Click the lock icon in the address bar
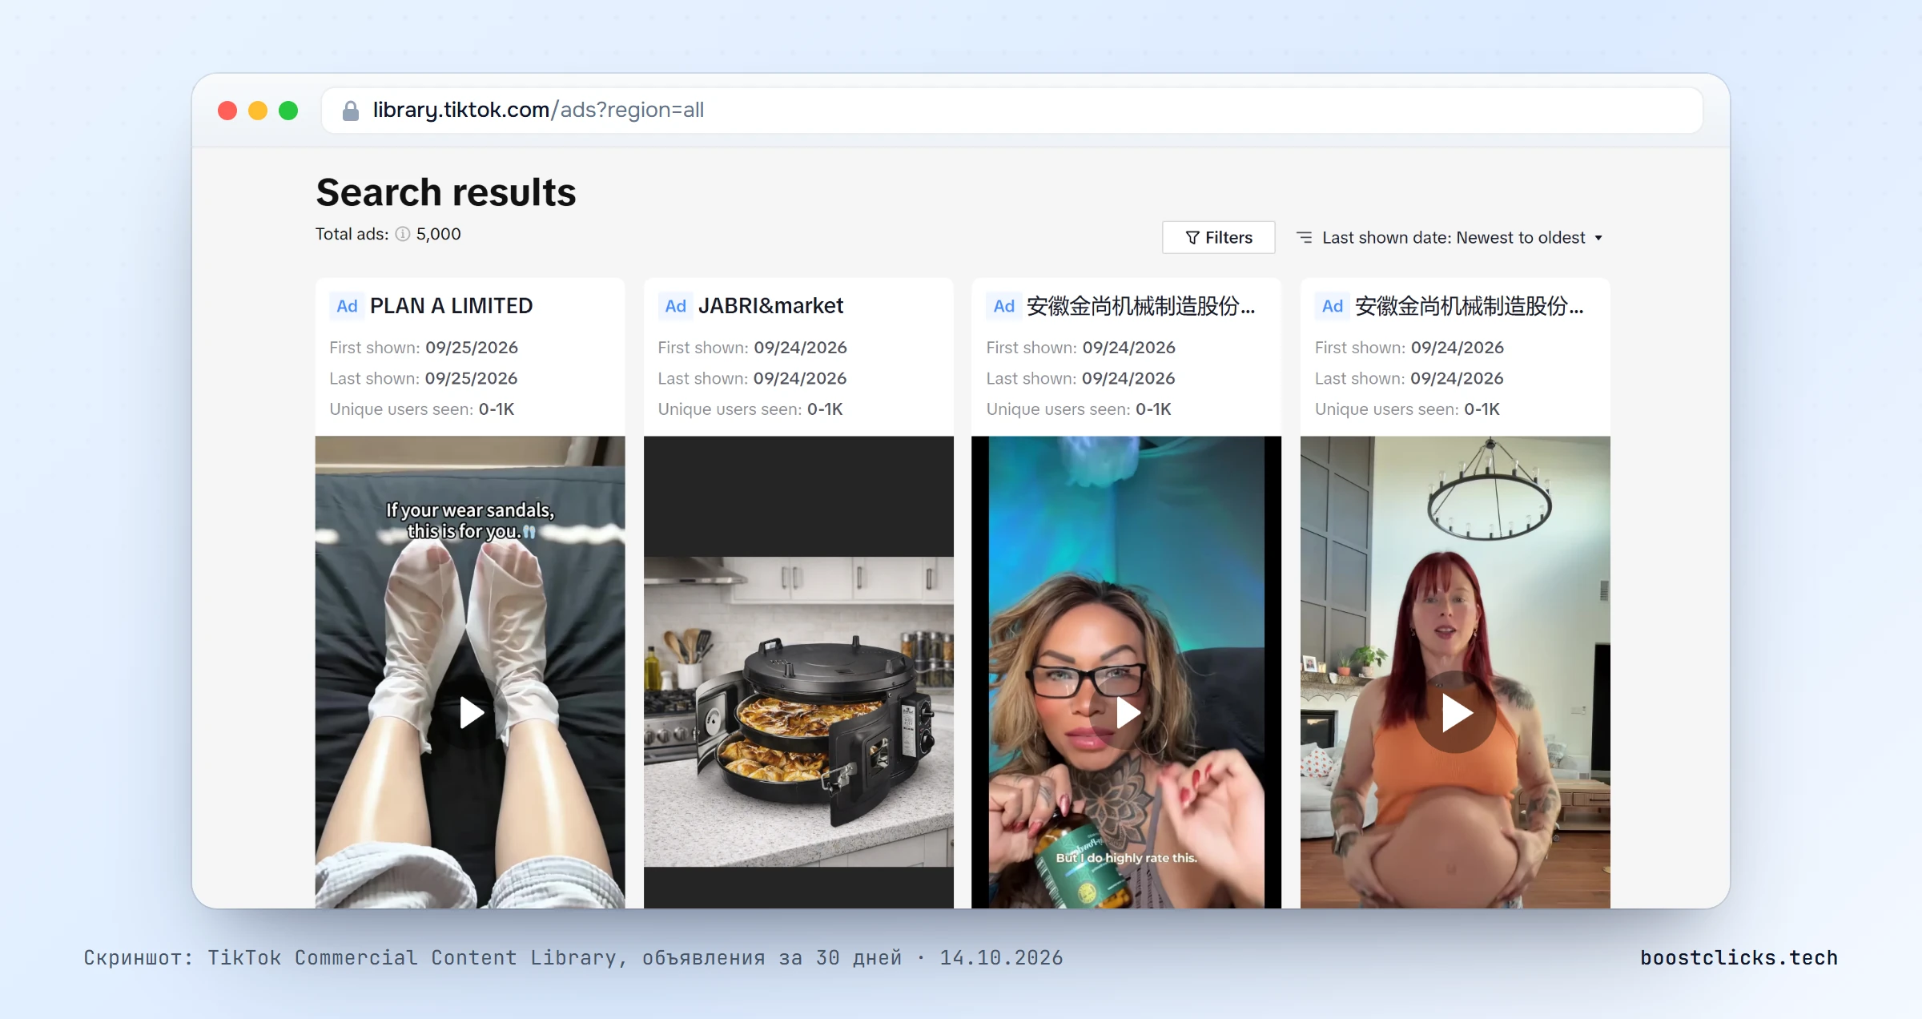This screenshot has height=1019, width=1922. pos(350,111)
